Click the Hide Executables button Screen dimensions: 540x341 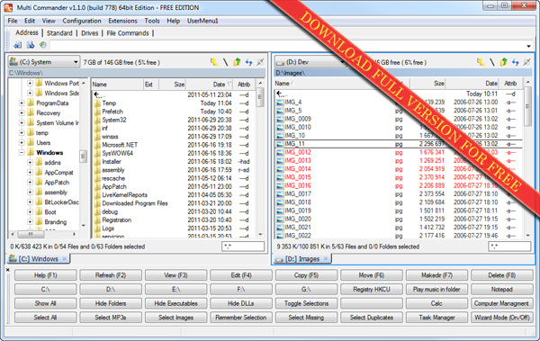[175, 303]
